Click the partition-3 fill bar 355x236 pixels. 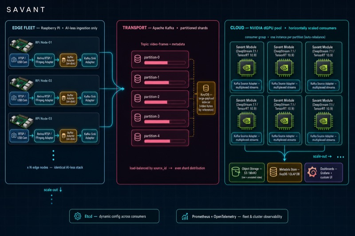(x=165, y=122)
